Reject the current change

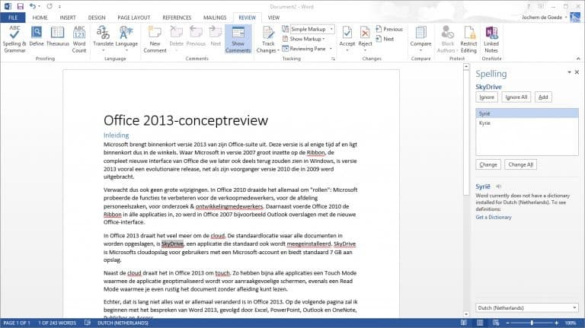tap(365, 37)
